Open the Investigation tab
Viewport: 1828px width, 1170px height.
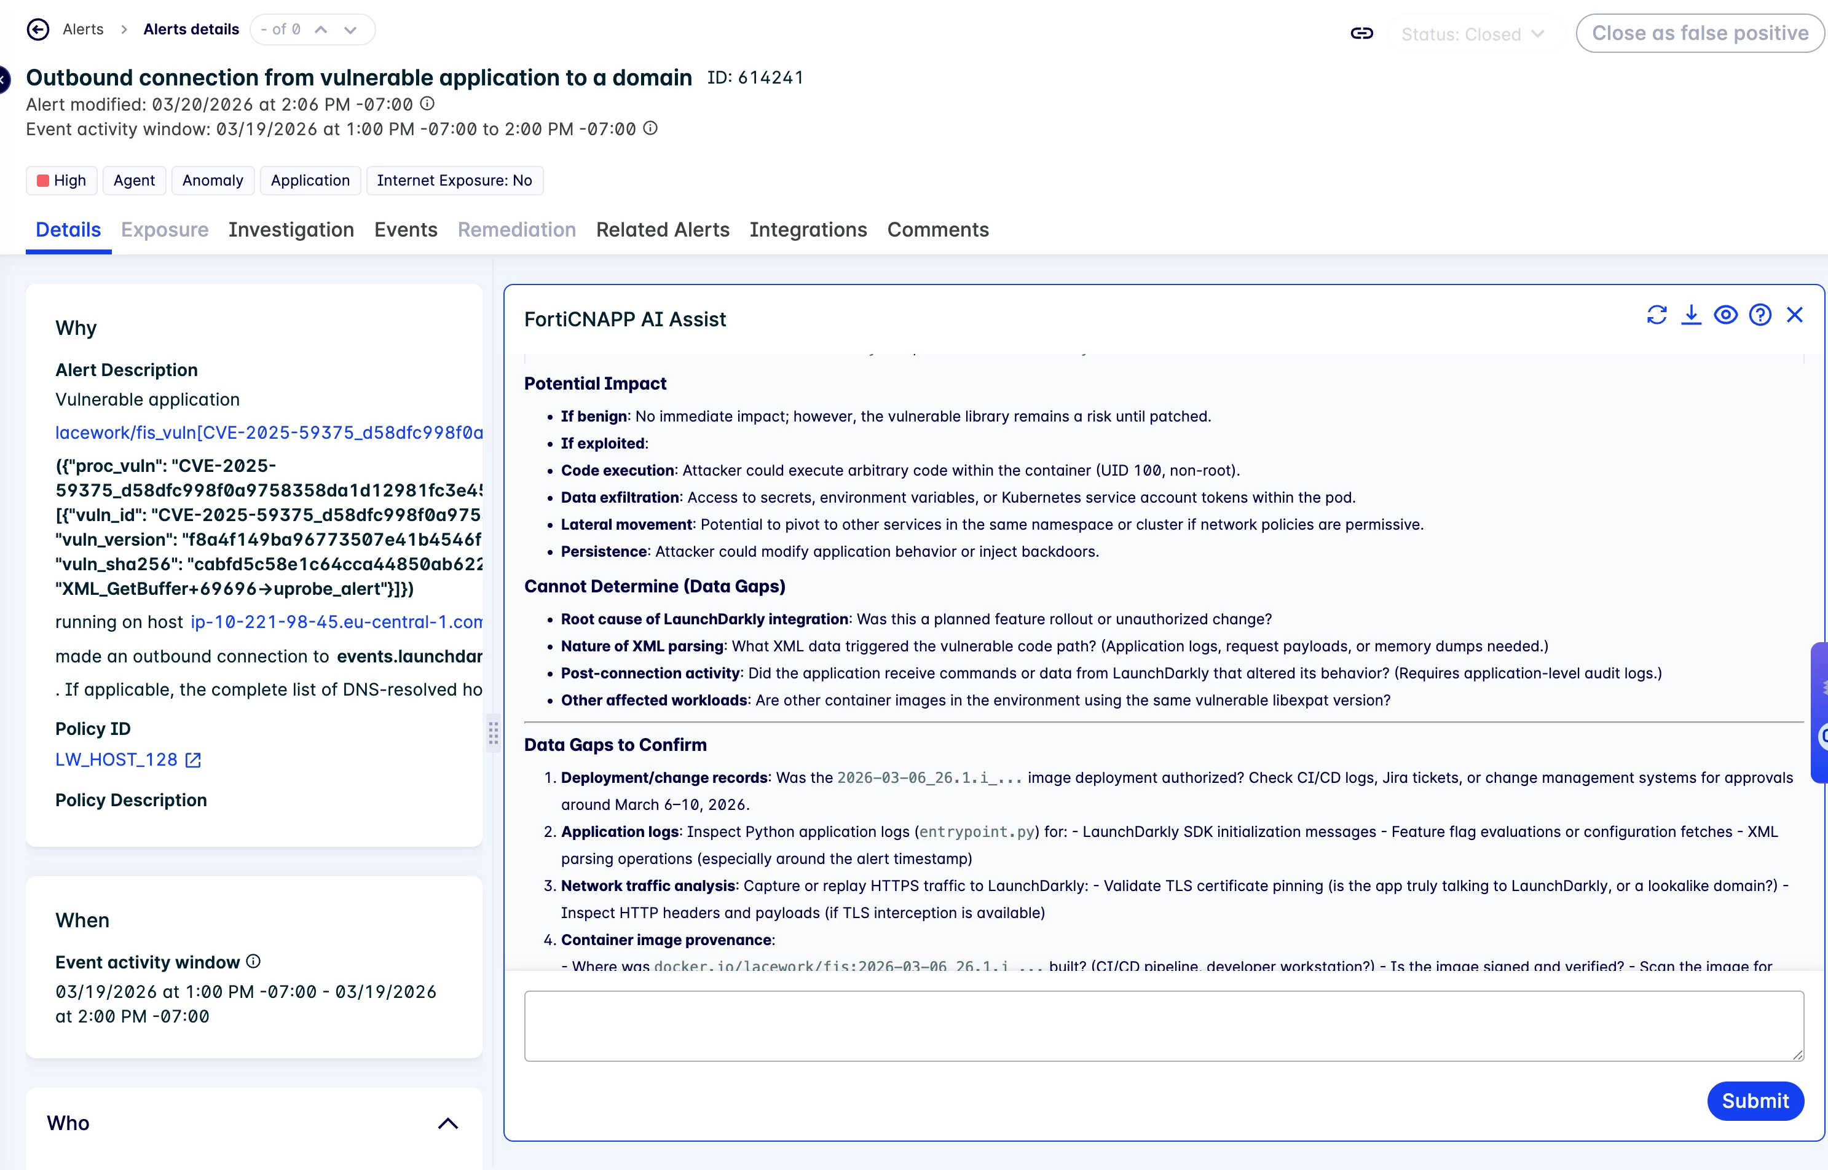coord(291,229)
